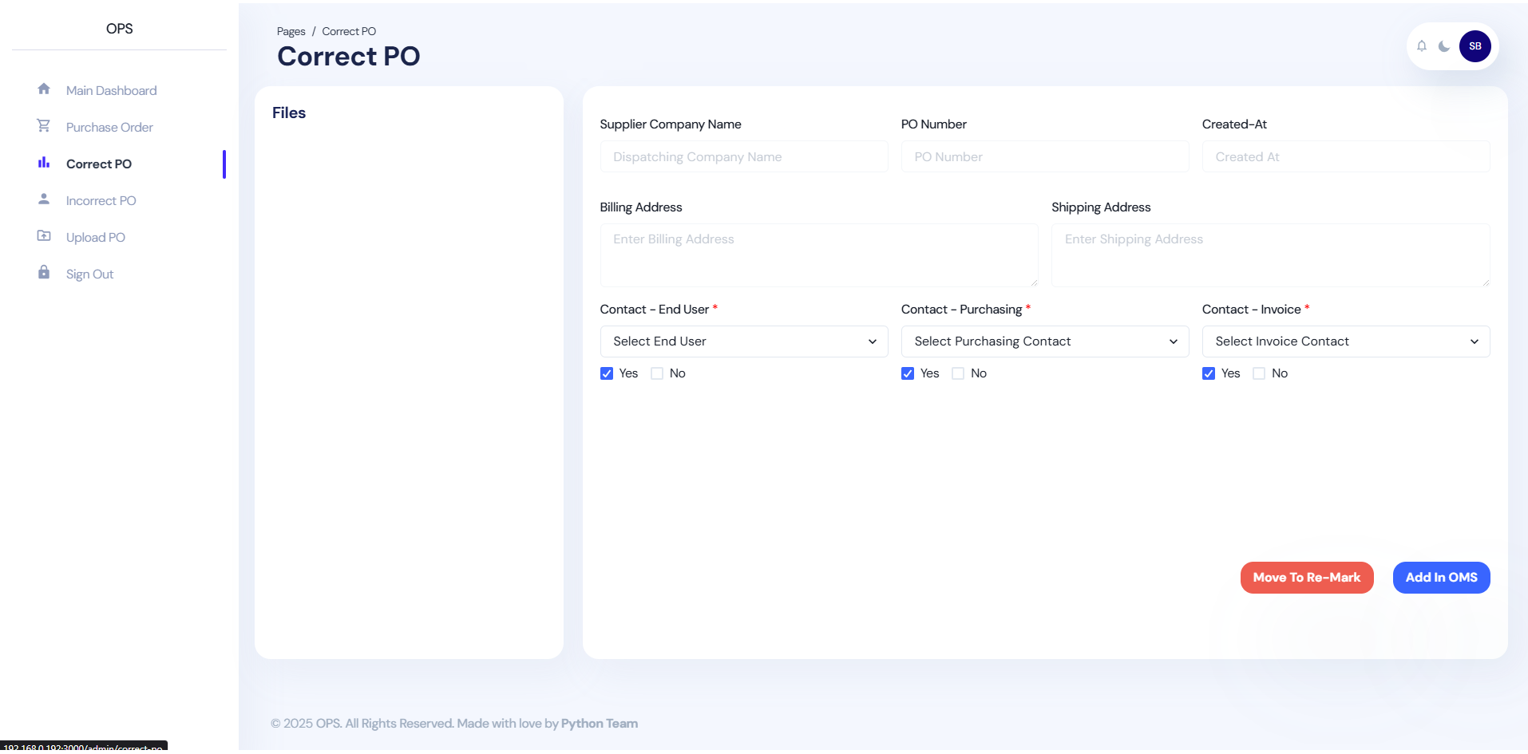The width and height of the screenshot is (1528, 754).
Task: Click the SB user avatar
Action: pyautogui.click(x=1475, y=46)
